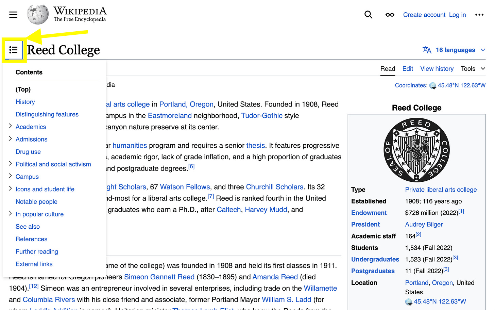Open the Willamette link
The image size is (495, 310).
[320, 288]
